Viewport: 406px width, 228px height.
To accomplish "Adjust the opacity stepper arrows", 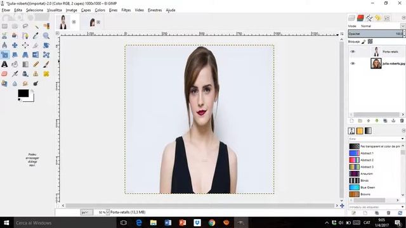I will 404,34.
